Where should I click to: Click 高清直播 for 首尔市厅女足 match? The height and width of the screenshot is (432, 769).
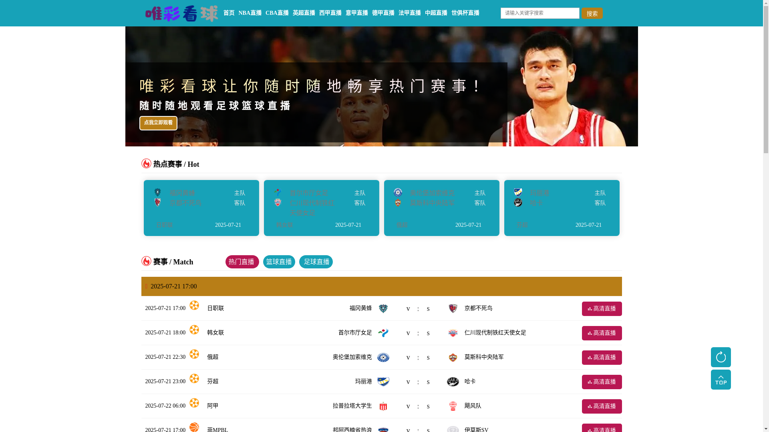(x=602, y=333)
